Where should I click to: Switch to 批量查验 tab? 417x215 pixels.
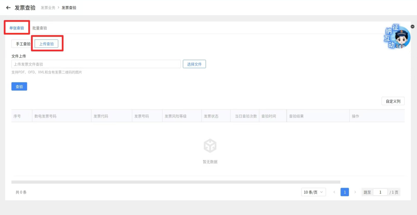(40, 28)
